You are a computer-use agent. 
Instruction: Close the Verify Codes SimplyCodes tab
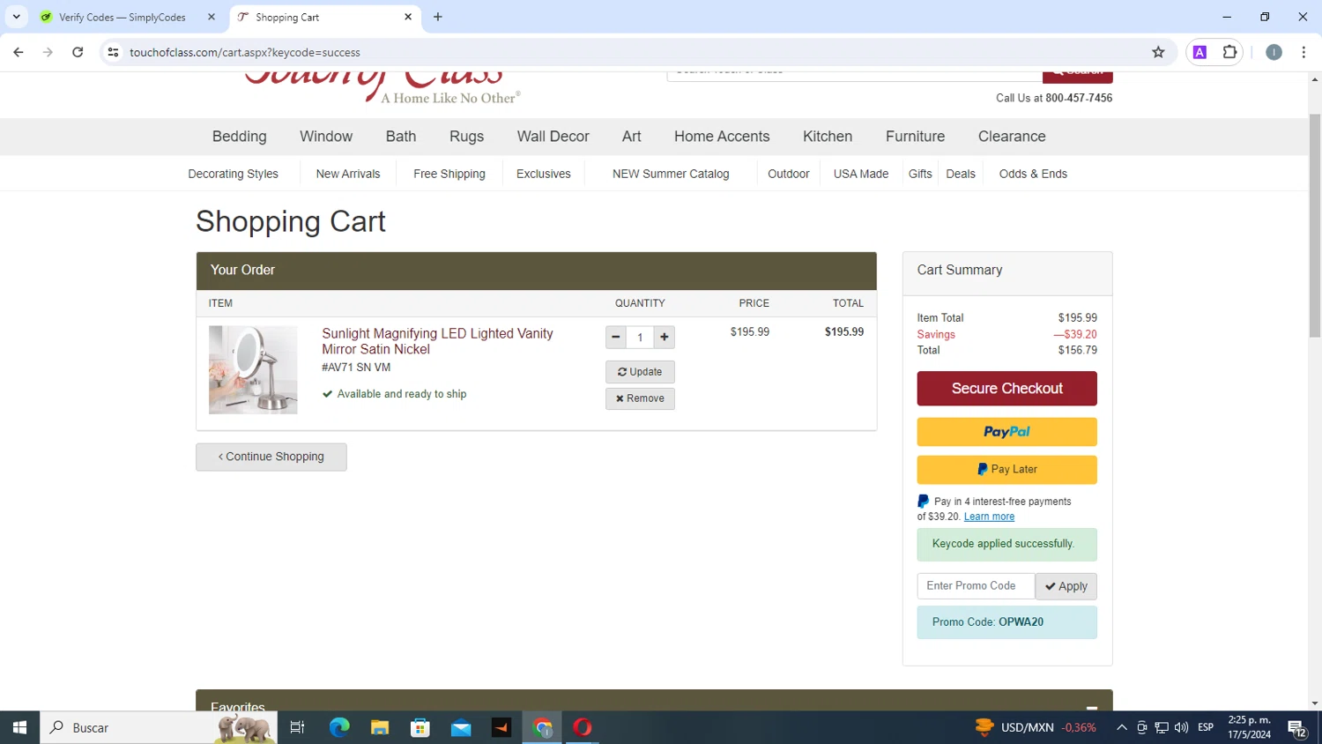[212, 17]
